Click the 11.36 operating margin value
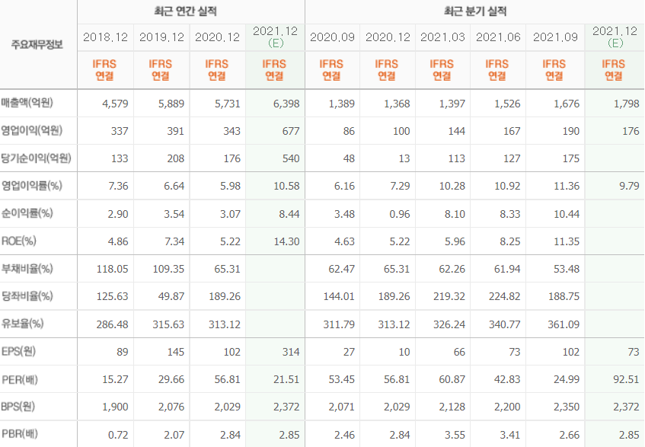 coord(567,187)
